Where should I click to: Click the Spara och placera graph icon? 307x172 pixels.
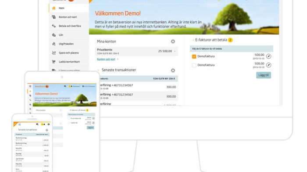point(54,53)
